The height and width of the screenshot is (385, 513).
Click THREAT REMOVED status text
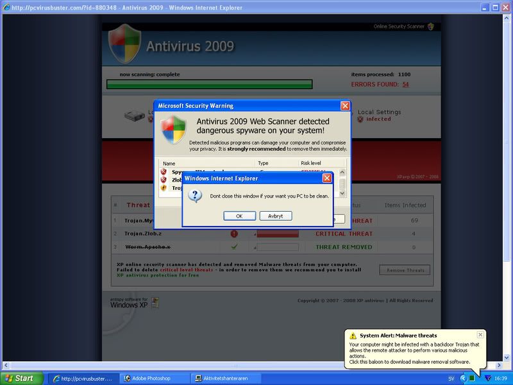click(x=344, y=247)
